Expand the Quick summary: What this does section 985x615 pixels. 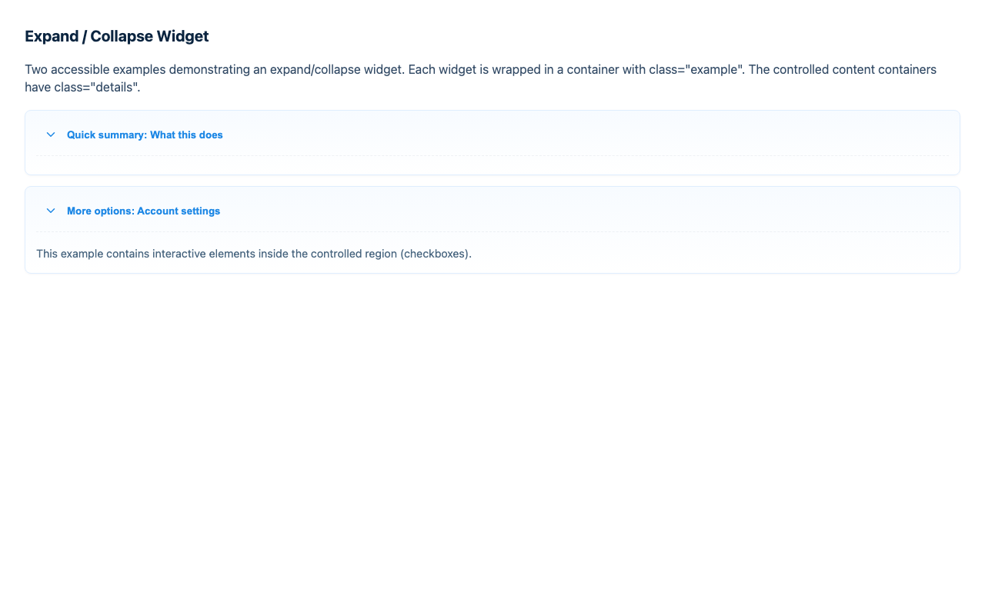coord(145,135)
